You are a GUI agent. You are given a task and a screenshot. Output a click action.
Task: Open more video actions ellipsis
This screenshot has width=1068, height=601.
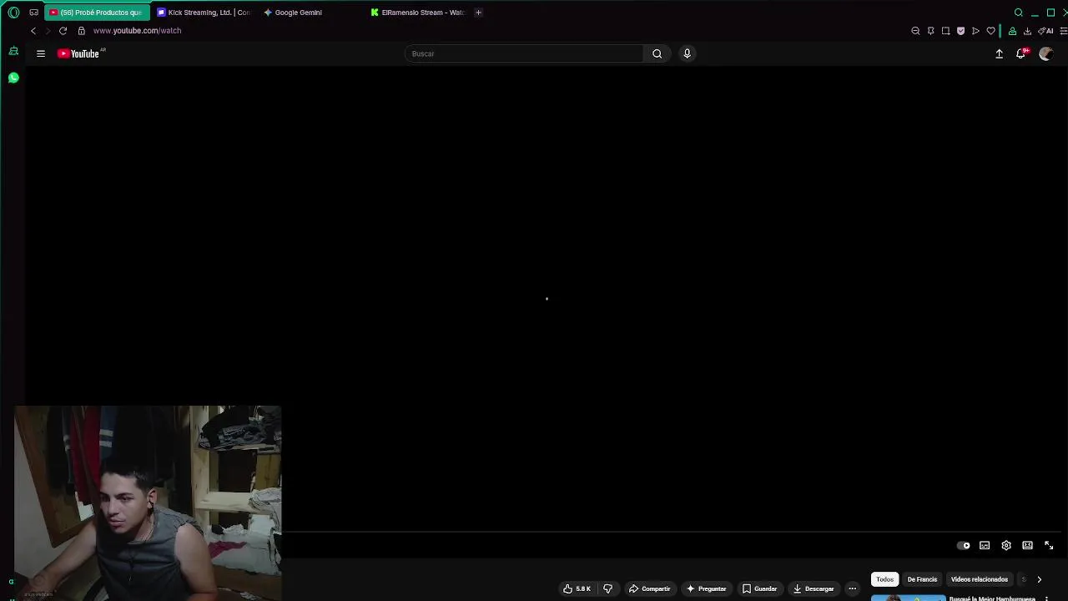[852, 588]
